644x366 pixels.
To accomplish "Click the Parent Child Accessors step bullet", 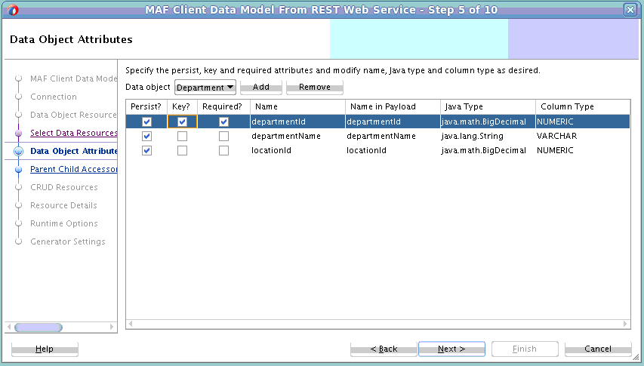I will [18, 169].
